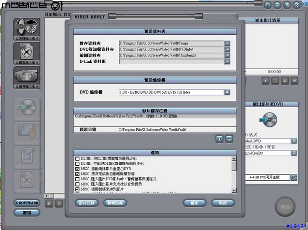Click the temp folder path field
The height and width of the screenshot is (230, 308).
click(171, 43)
